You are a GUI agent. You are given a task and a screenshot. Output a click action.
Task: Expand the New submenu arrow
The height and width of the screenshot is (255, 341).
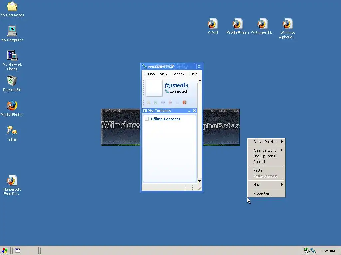282,185
